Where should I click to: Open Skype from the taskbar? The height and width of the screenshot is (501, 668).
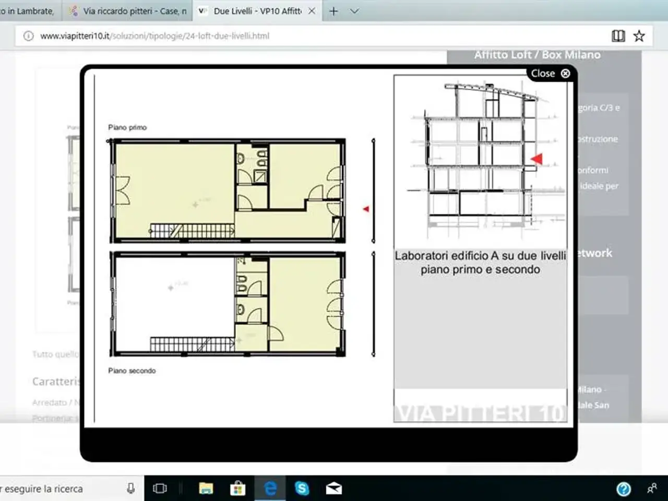click(302, 488)
